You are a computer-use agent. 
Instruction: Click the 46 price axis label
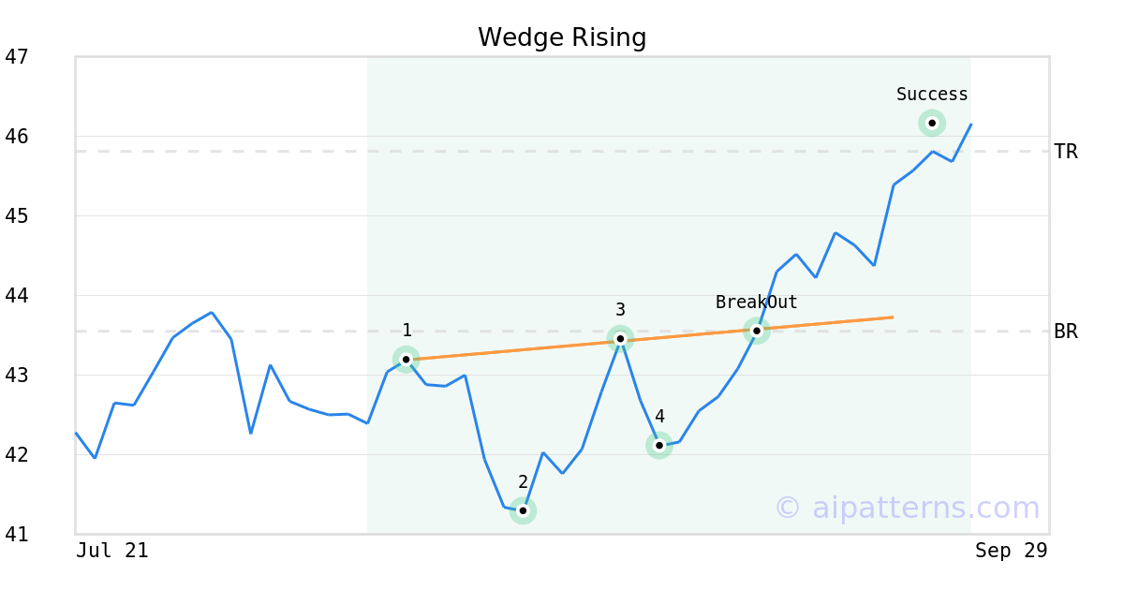(17, 137)
